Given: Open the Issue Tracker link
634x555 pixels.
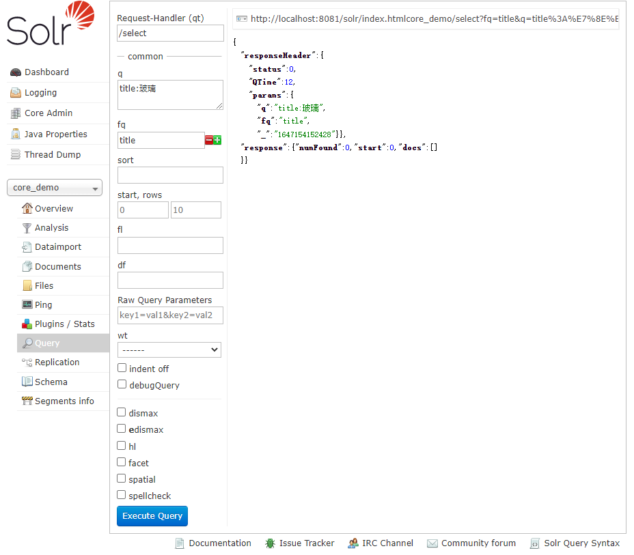Looking at the screenshot, I should (x=307, y=543).
